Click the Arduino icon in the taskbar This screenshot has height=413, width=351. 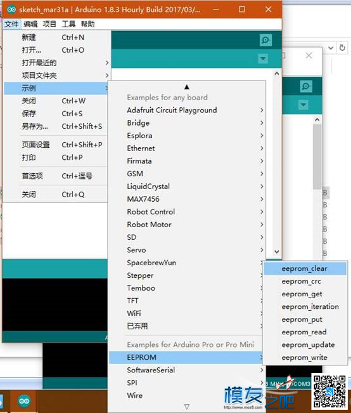coord(24,401)
